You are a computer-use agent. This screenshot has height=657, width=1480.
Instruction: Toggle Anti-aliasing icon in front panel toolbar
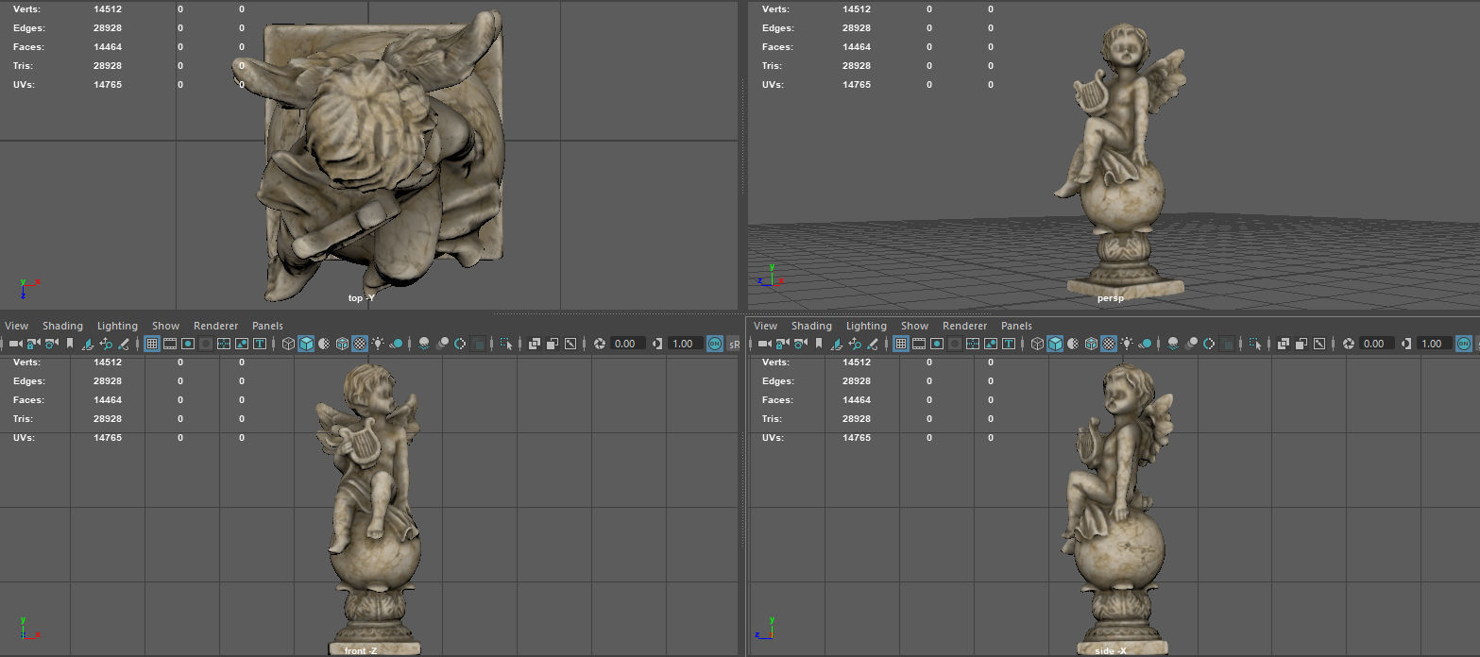click(x=460, y=344)
